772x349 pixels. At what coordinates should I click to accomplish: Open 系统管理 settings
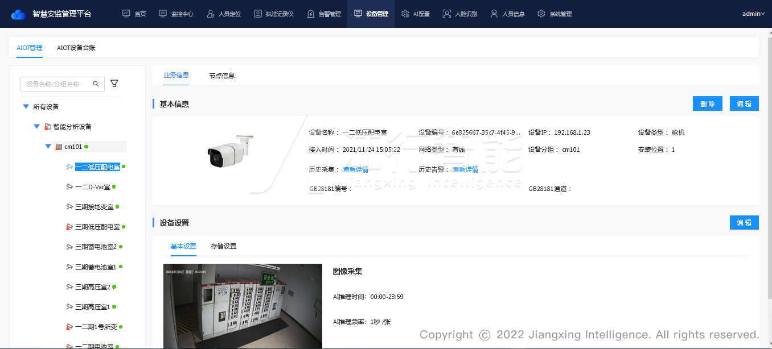coord(555,14)
